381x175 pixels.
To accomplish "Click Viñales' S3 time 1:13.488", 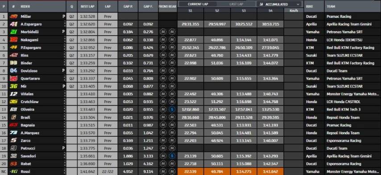I will pos(244,94).
